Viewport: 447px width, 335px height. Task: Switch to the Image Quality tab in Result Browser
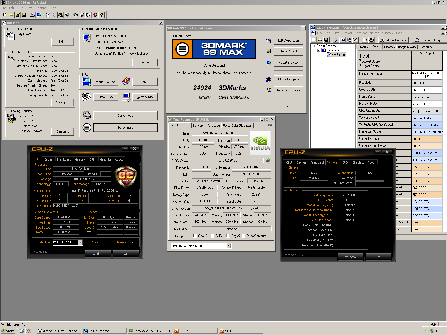point(407,47)
